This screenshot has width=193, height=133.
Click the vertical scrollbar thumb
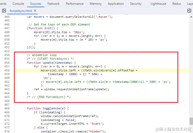[x=191, y=121]
